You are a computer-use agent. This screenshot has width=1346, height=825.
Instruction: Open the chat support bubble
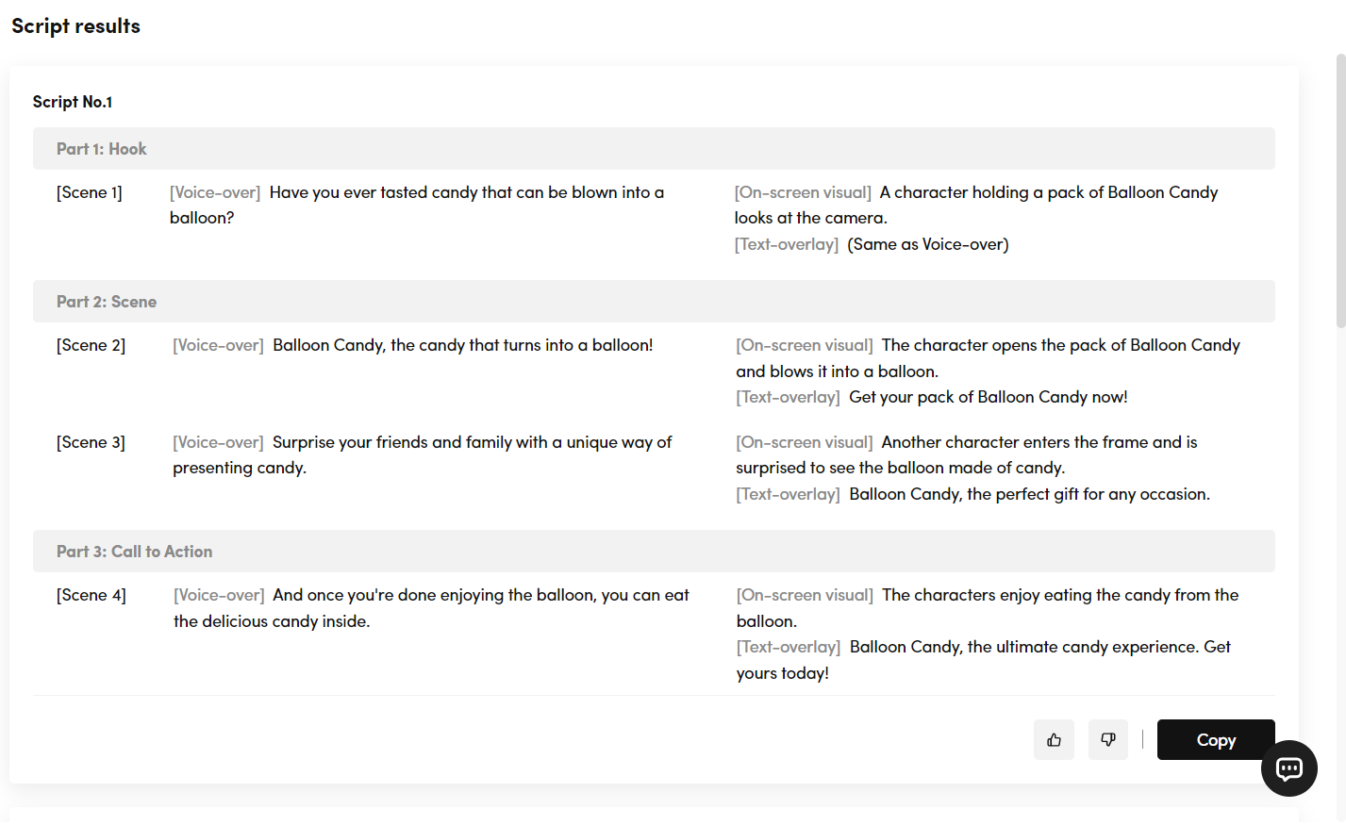1288,768
